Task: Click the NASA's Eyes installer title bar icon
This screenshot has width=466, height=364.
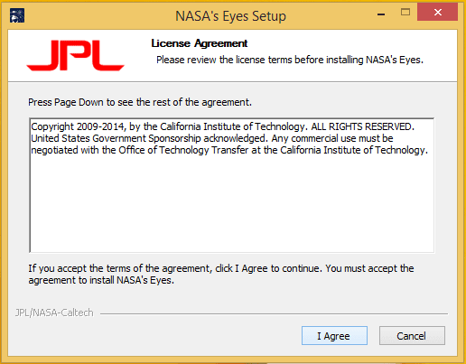Action: [x=17, y=15]
